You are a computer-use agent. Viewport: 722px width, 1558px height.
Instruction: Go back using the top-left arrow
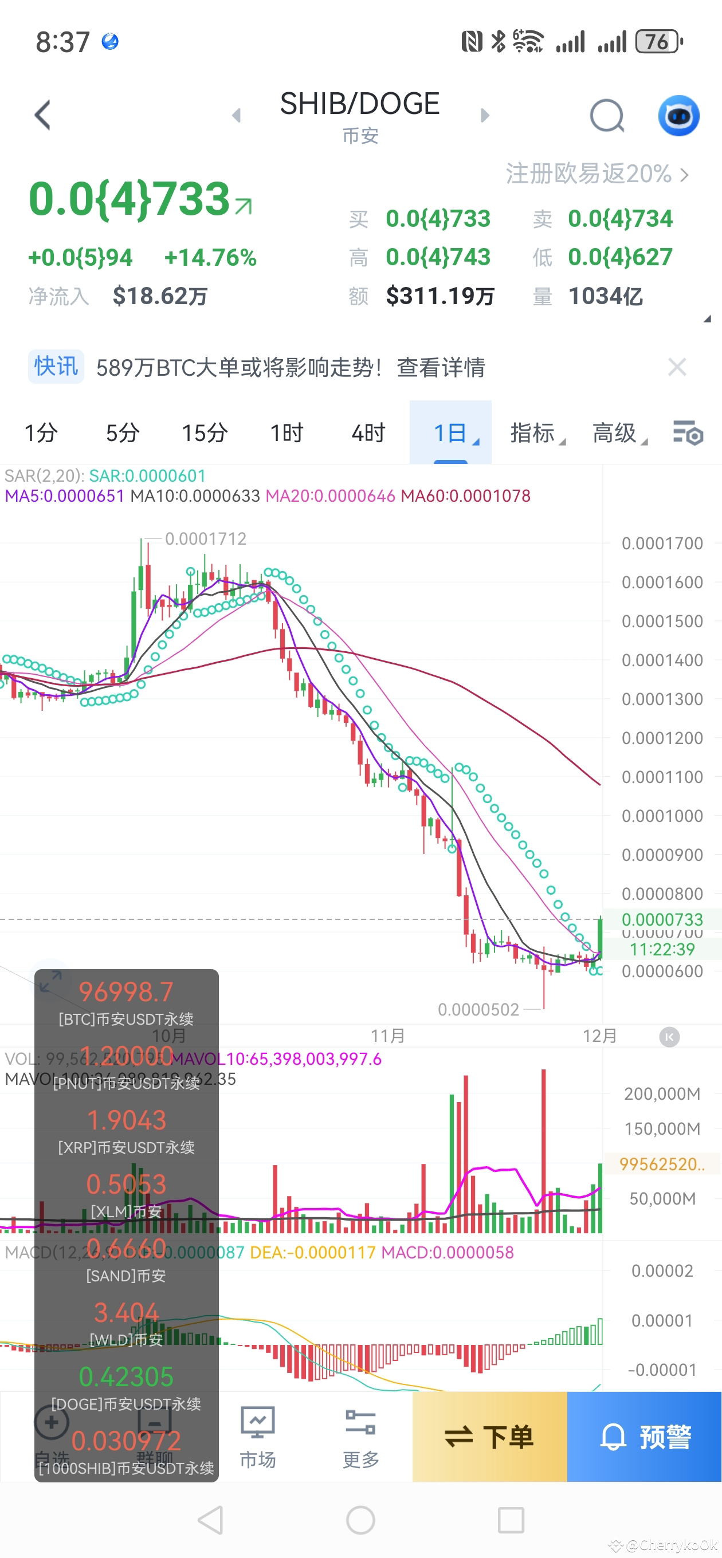pos(42,115)
